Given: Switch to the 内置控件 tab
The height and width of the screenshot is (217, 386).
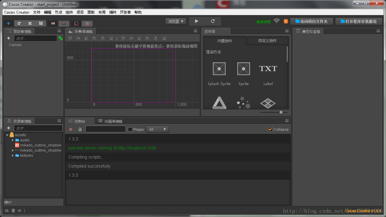Looking at the screenshot, I should (225, 41).
